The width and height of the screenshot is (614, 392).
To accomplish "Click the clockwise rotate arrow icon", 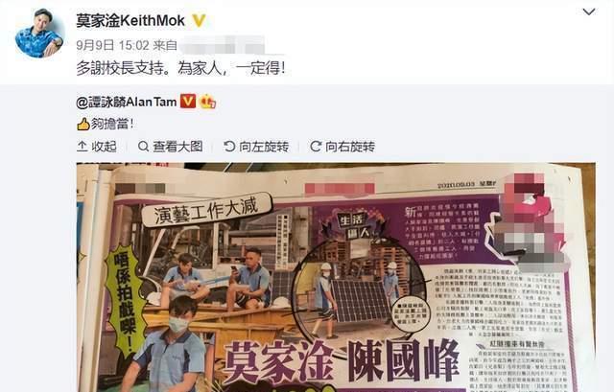I will coord(316,147).
